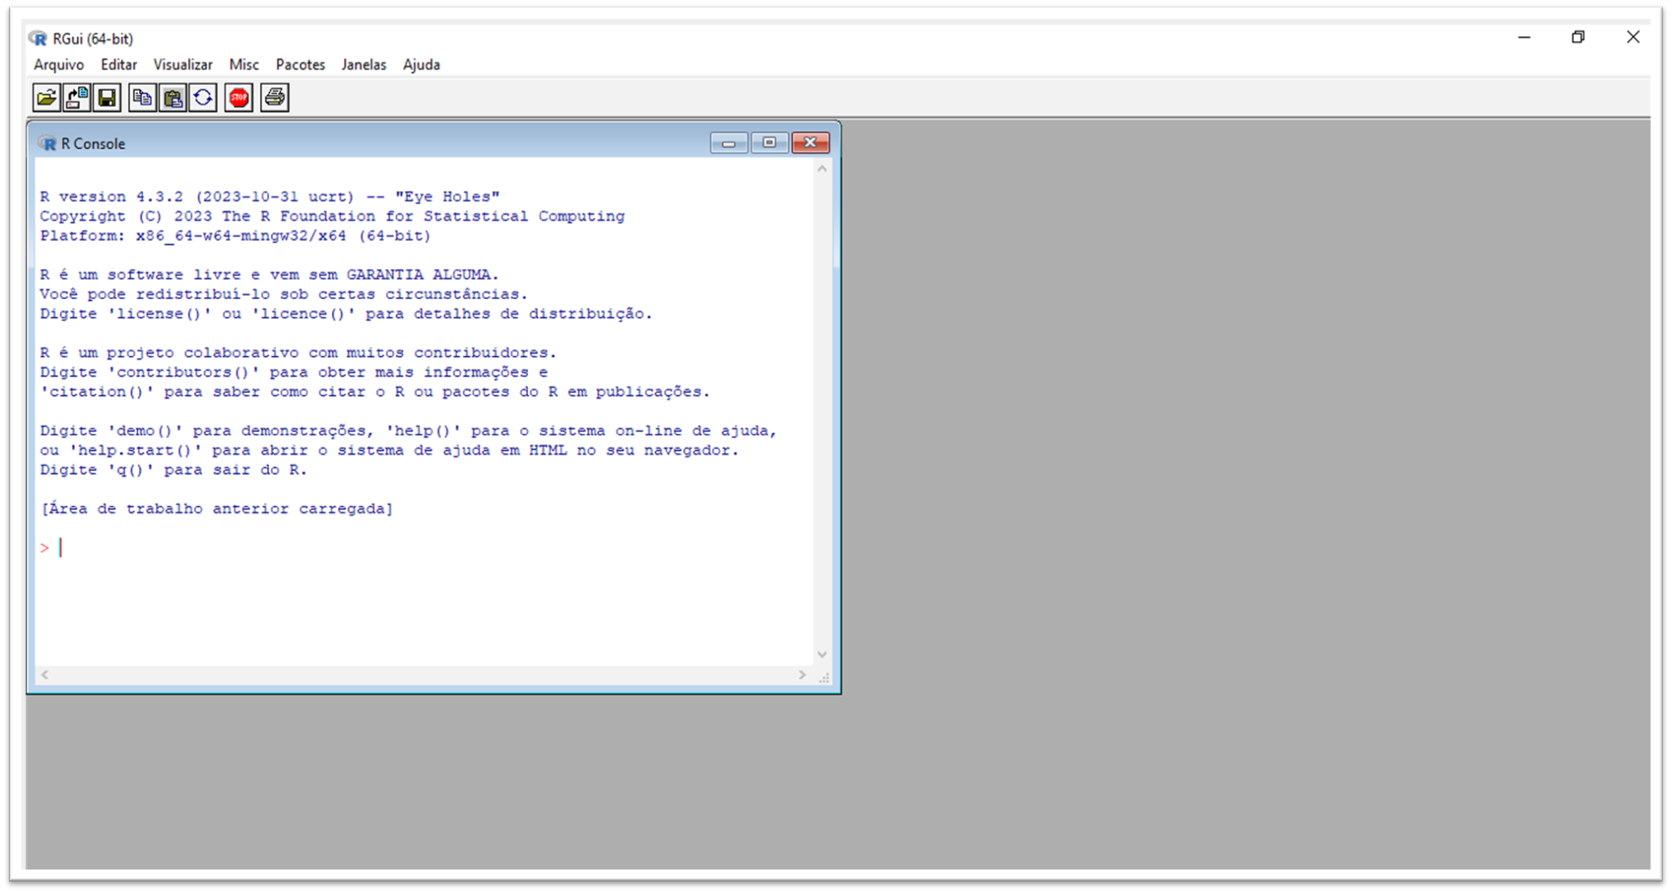Screen dimensions: 1672x893
Task: Close the R Console window
Action: [810, 143]
